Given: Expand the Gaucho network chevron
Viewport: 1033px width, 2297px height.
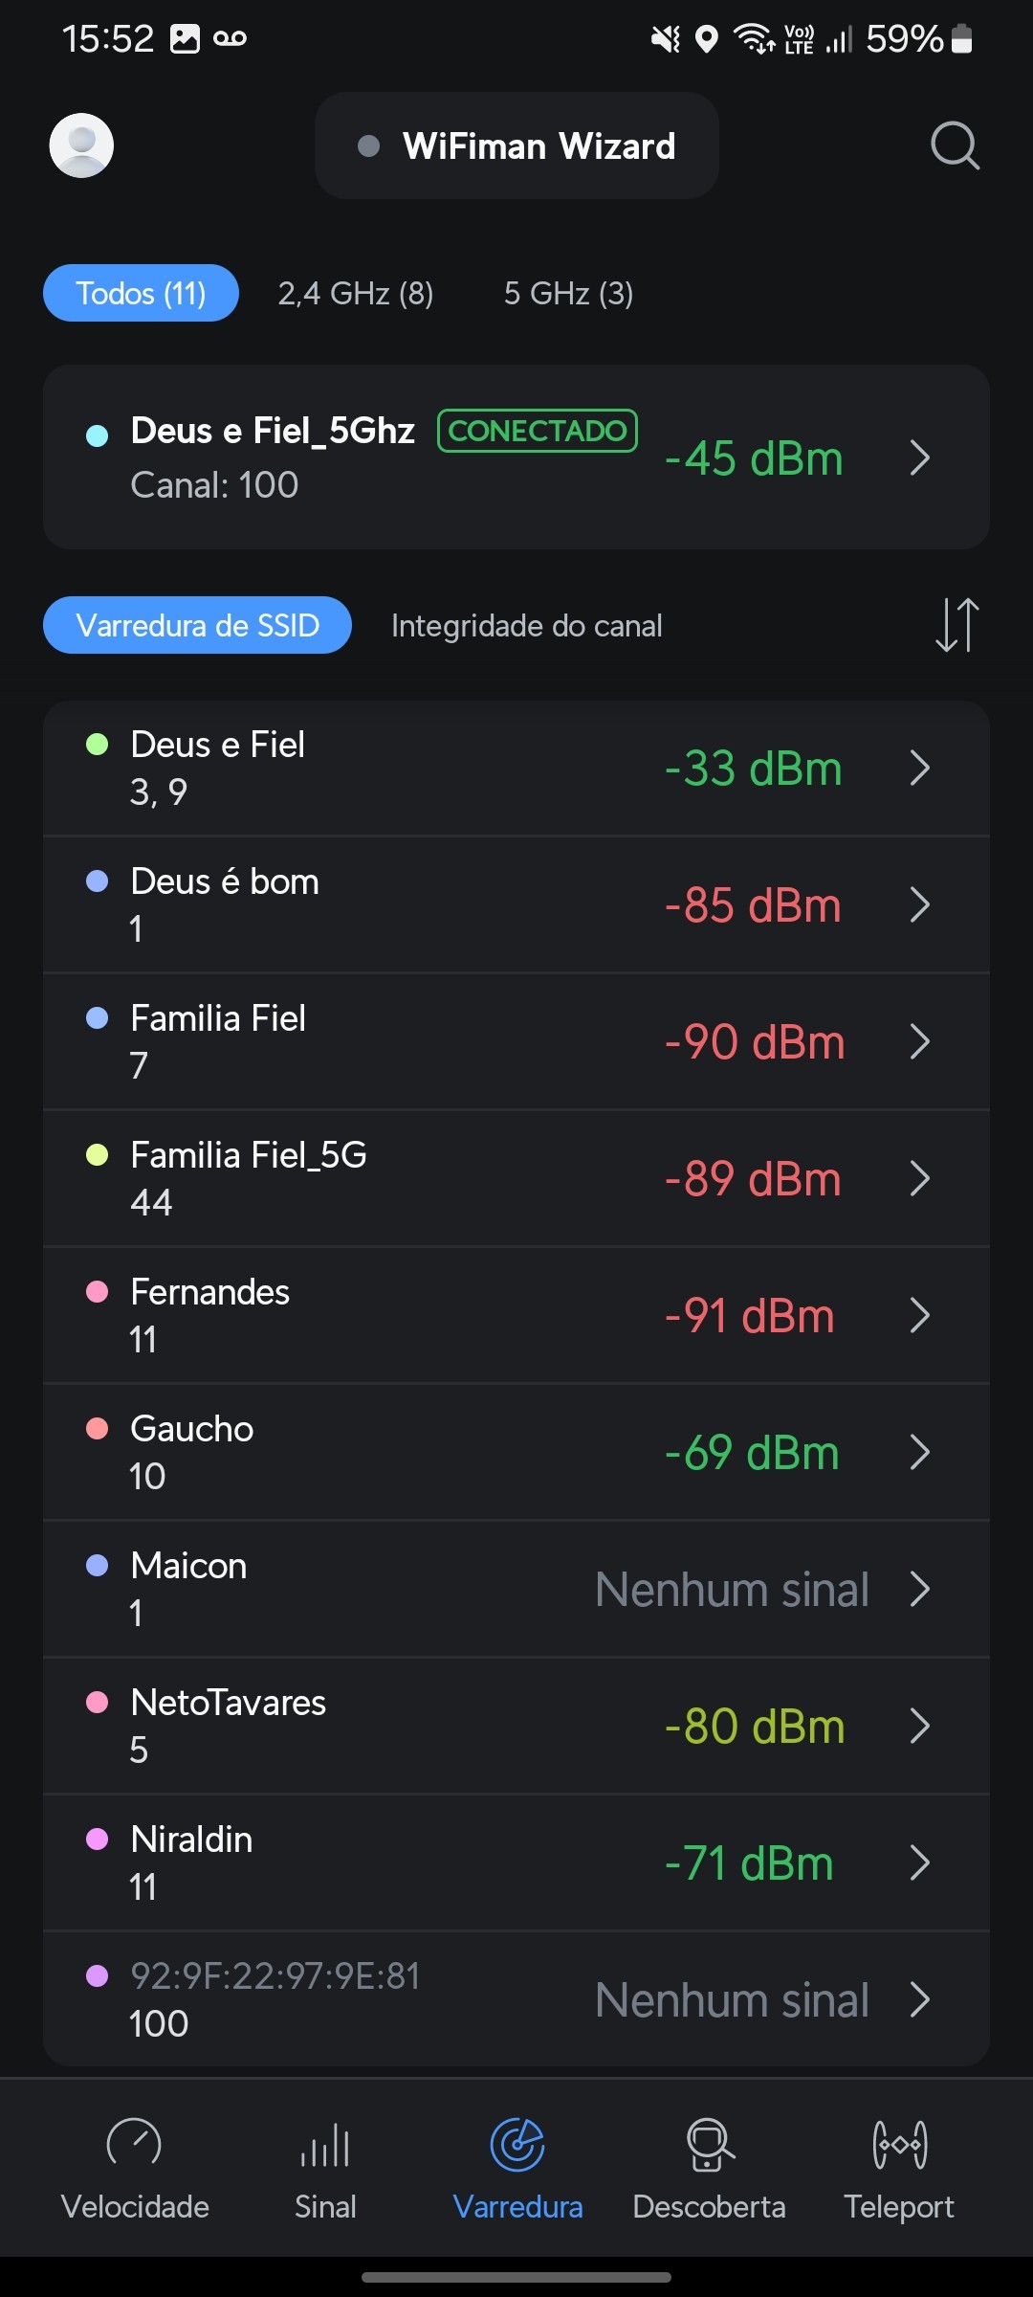Looking at the screenshot, I should point(919,1452).
